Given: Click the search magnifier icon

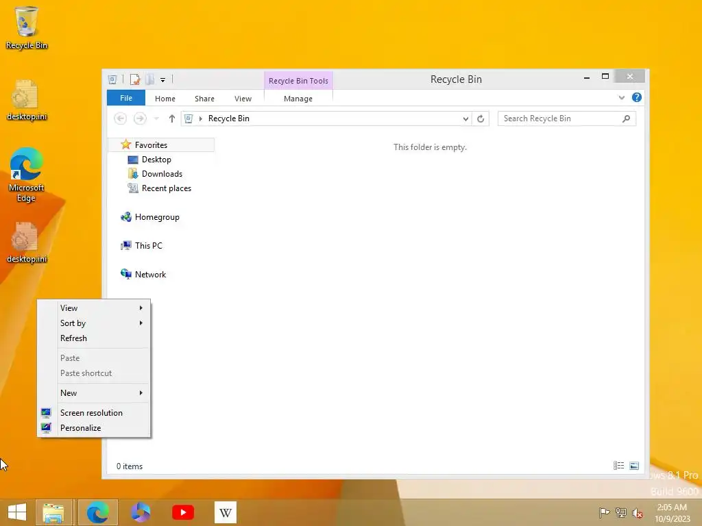Looking at the screenshot, I should 626,118.
